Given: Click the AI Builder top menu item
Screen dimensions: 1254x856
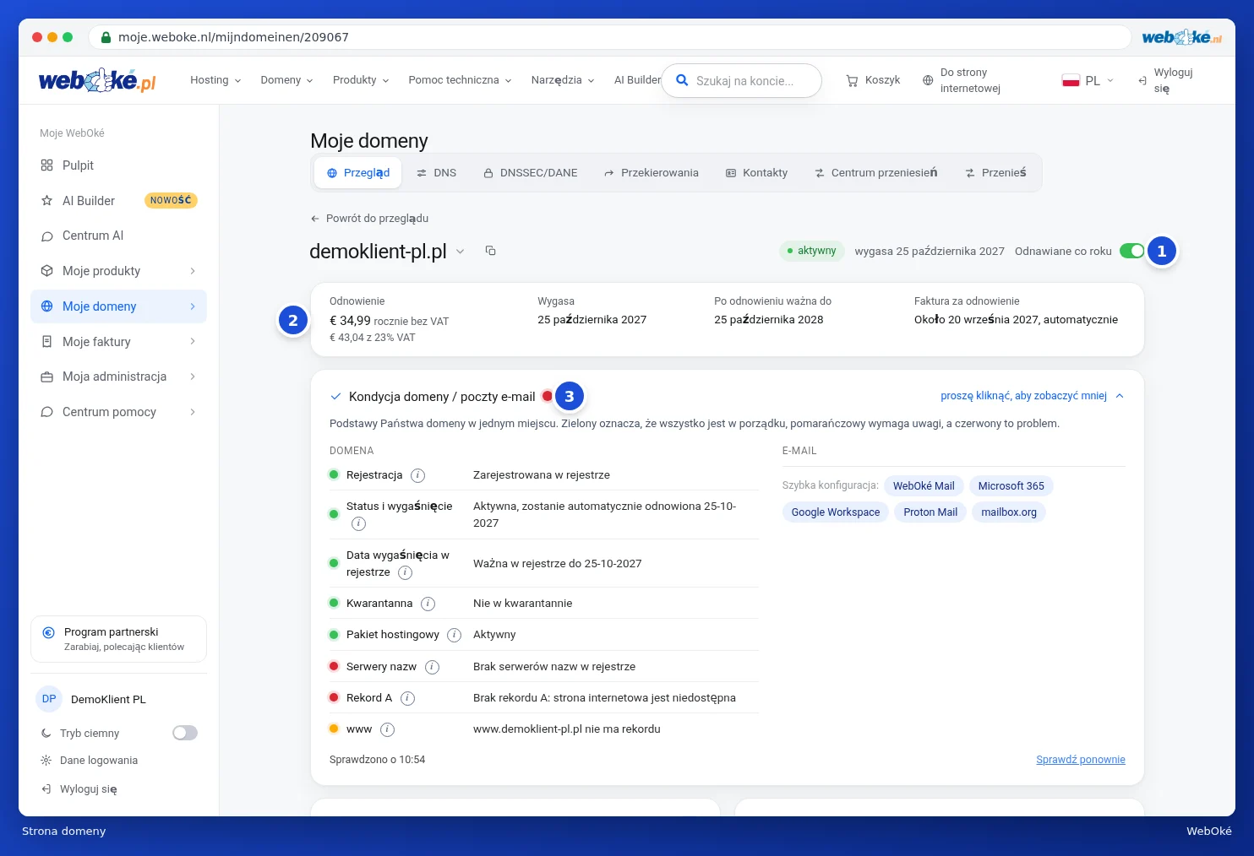Looking at the screenshot, I should [x=637, y=80].
